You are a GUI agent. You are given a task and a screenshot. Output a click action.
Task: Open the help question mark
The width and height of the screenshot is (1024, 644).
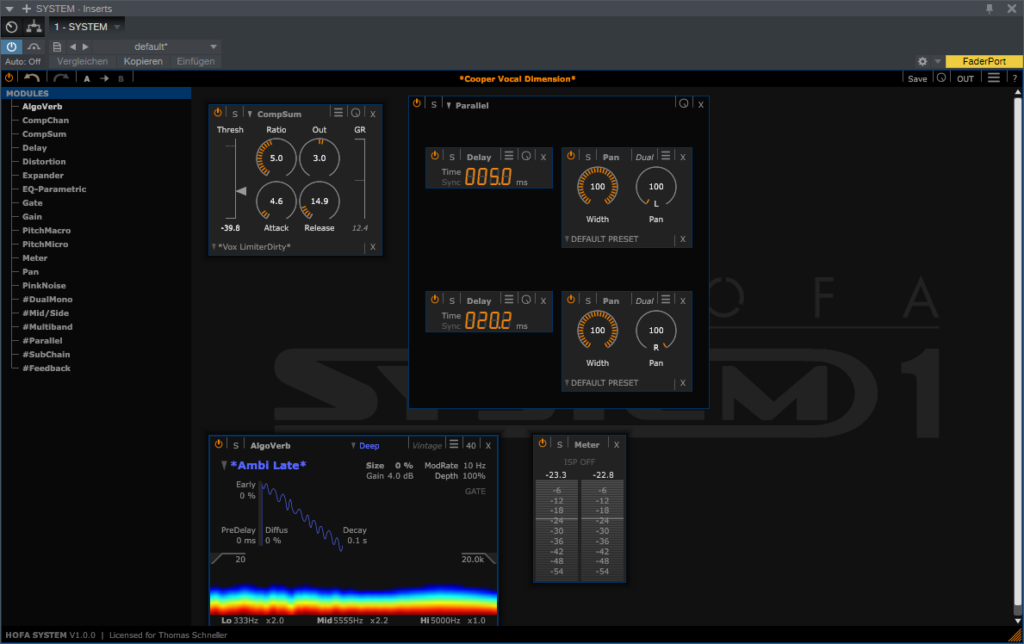coord(1015,78)
